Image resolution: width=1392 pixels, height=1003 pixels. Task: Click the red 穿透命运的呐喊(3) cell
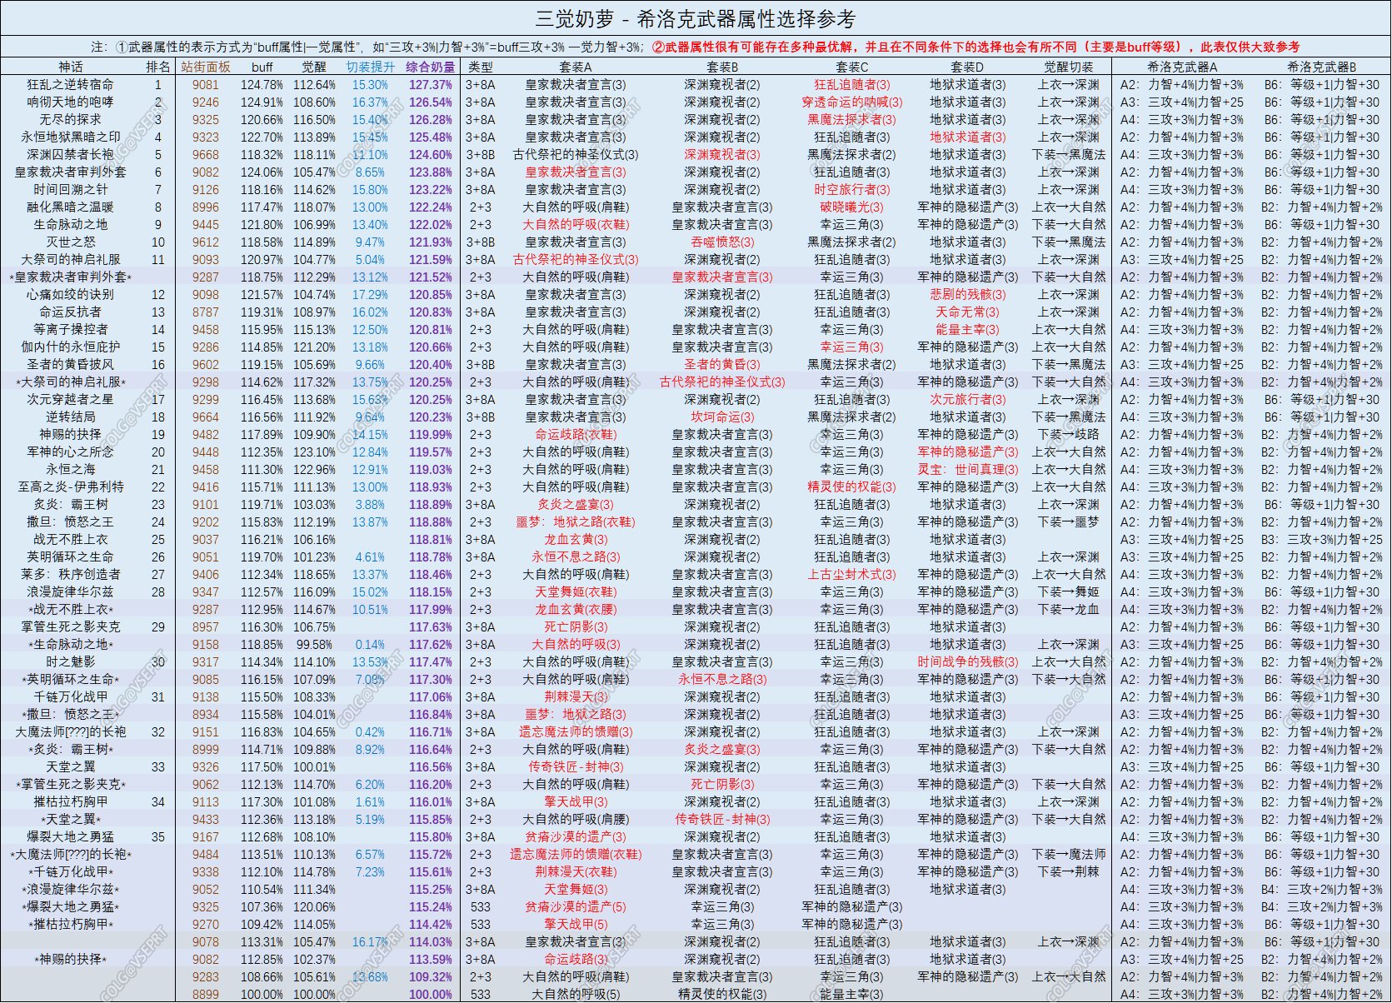[x=851, y=102]
